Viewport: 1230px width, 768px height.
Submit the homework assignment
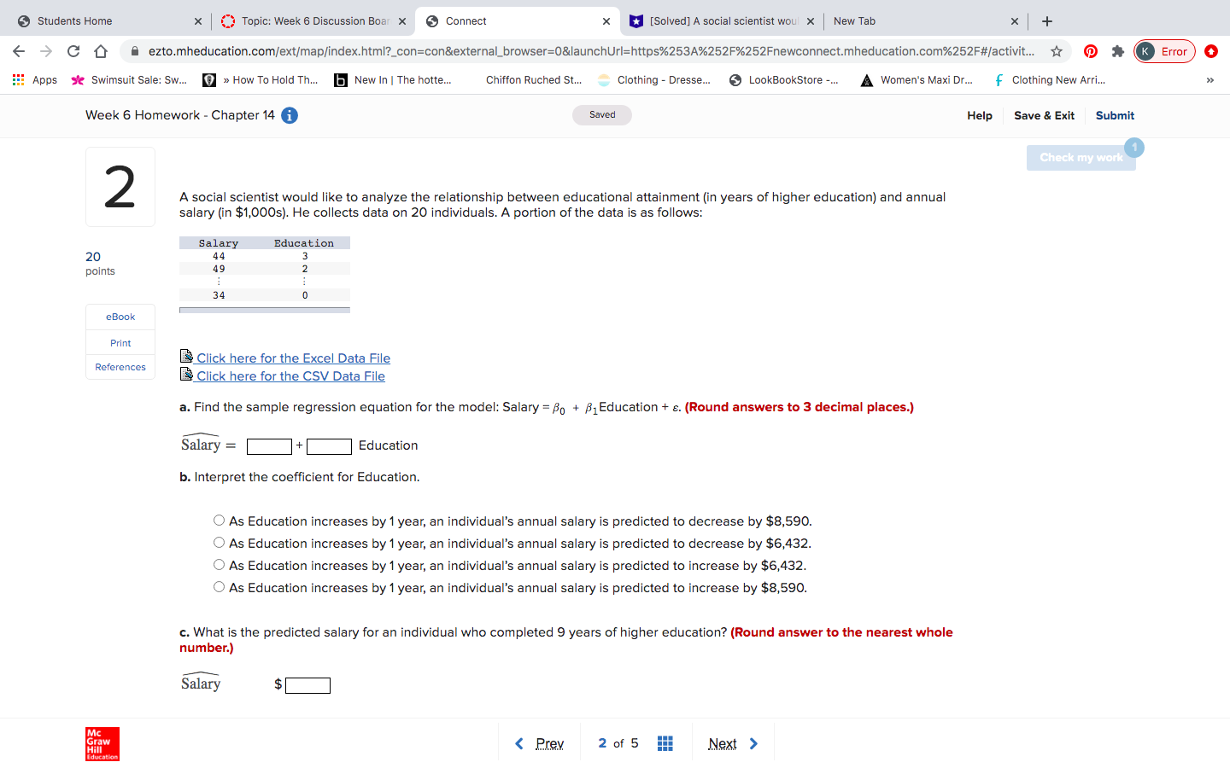click(1115, 115)
